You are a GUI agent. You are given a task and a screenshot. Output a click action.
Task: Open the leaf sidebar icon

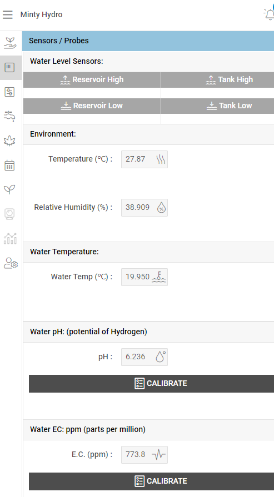click(9, 140)
